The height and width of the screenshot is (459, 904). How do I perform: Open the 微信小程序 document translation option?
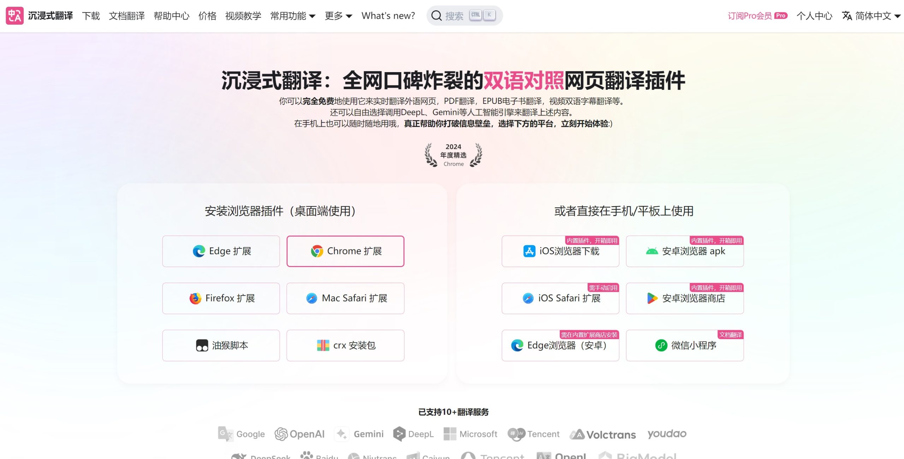pos(684,345)
